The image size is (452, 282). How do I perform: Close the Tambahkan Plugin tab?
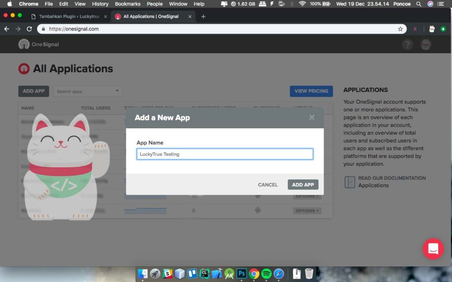pyautogui.click(x=105, y=17)
